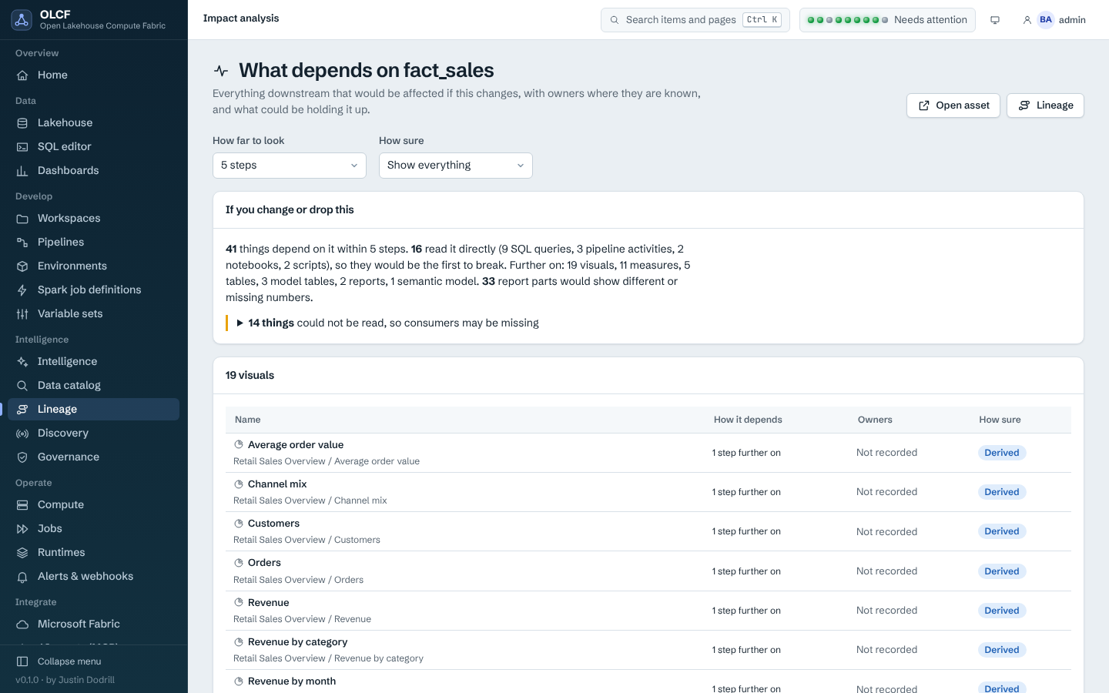Image resolution: width=1109 pixels, height=693 pixels.
Task: Click the Owners column header
Action: click(x=875, y=420)
